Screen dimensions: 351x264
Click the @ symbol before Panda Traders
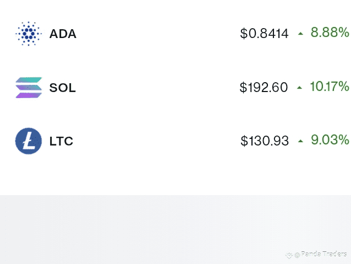[297, 255]
